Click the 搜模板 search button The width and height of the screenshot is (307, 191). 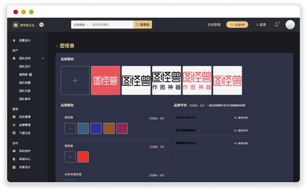[143, 25]
